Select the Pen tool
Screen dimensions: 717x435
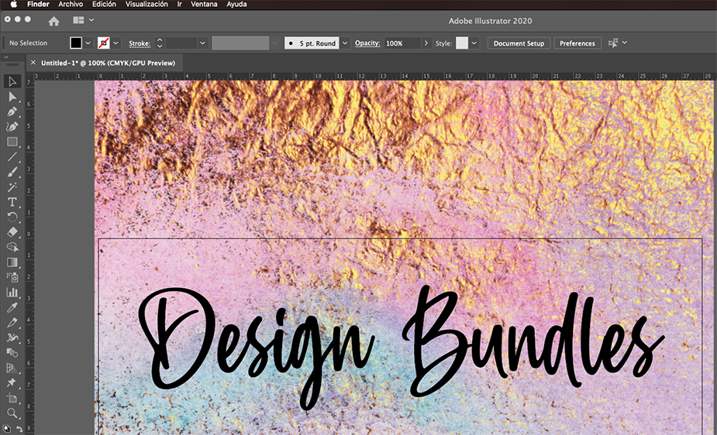pos(12,111)
